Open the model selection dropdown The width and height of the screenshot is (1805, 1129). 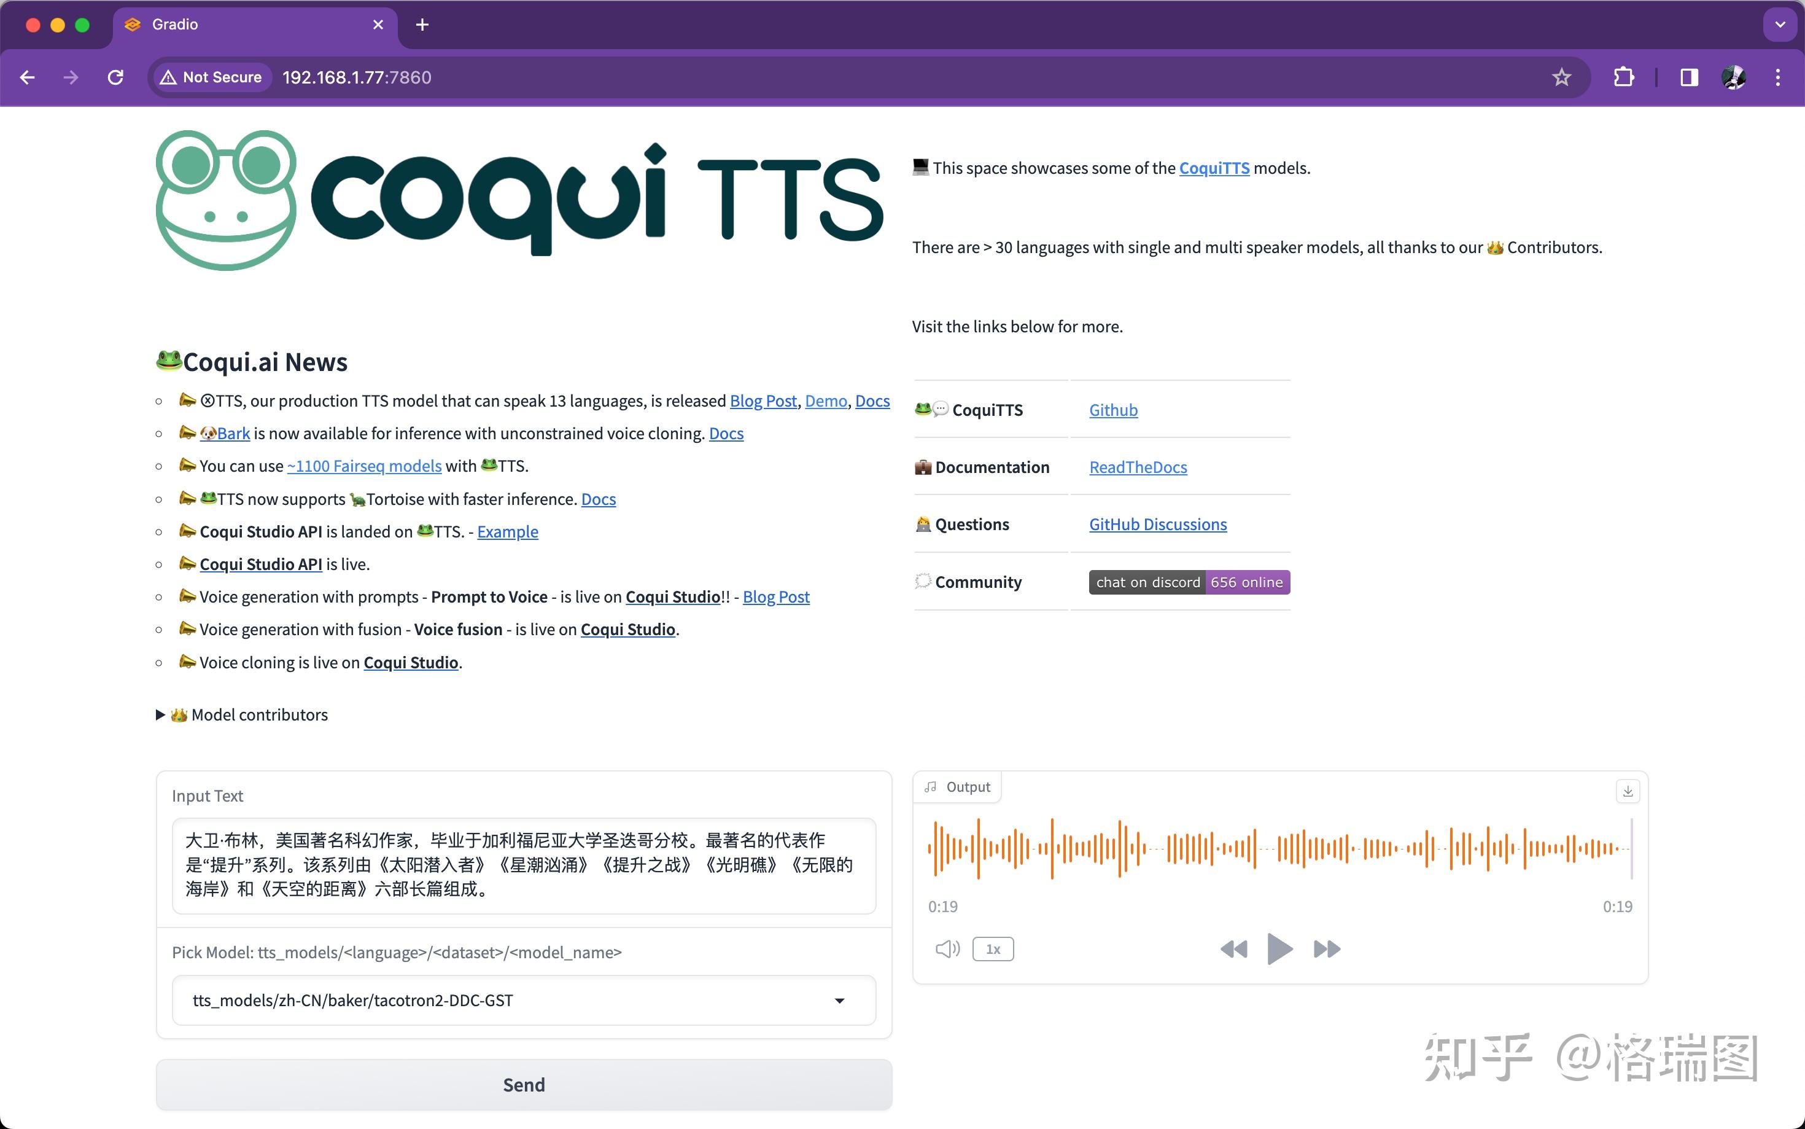click(840, 1000)
